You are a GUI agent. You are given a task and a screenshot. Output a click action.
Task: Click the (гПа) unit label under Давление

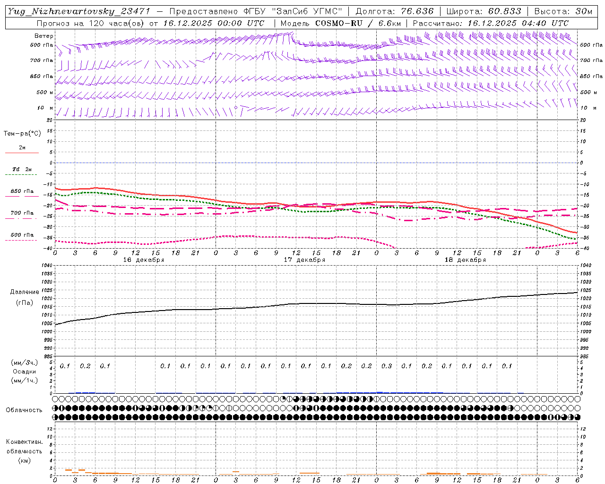pyautogui.click(x=25, y=302)
